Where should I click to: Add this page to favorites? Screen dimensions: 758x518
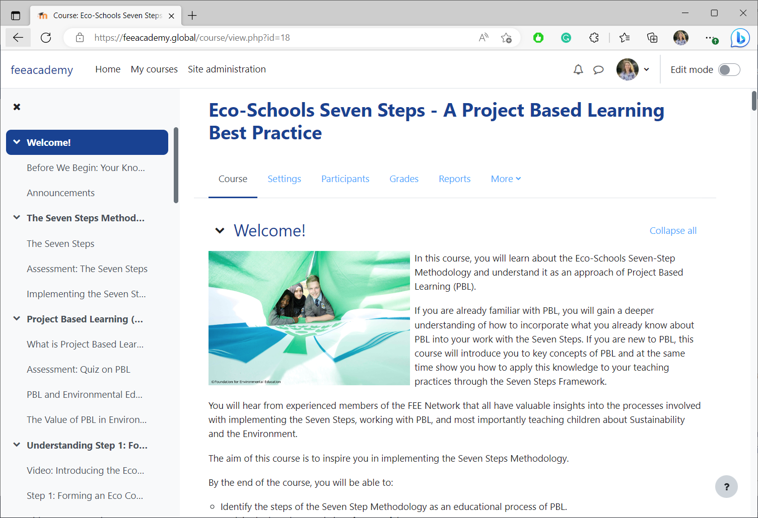(506, 38)
